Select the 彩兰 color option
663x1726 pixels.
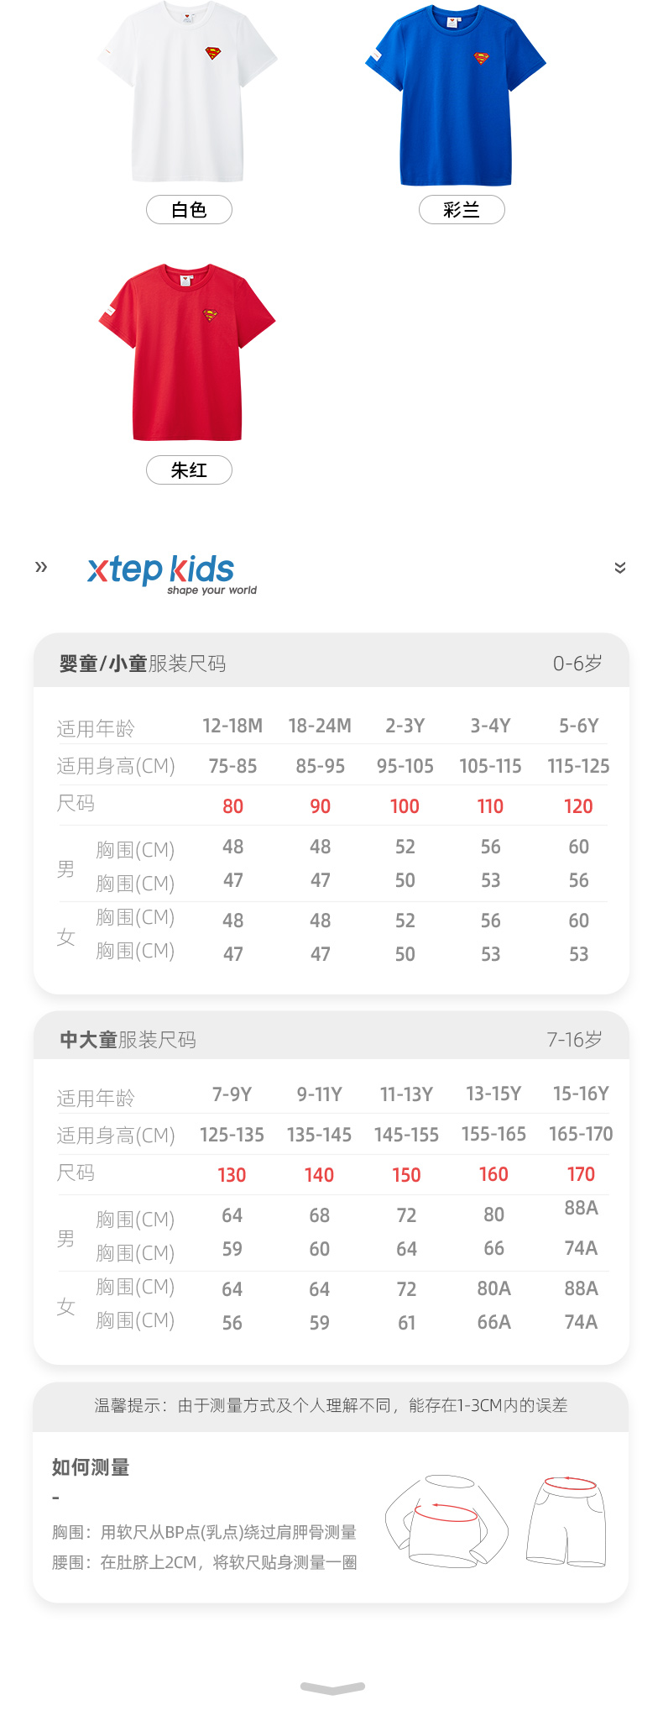click(462, 210)
